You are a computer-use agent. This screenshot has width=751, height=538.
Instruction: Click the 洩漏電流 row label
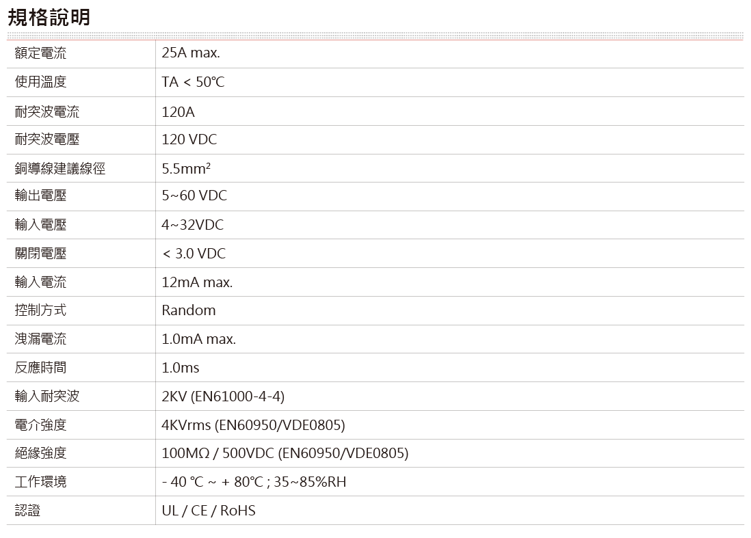click(41, 339)
